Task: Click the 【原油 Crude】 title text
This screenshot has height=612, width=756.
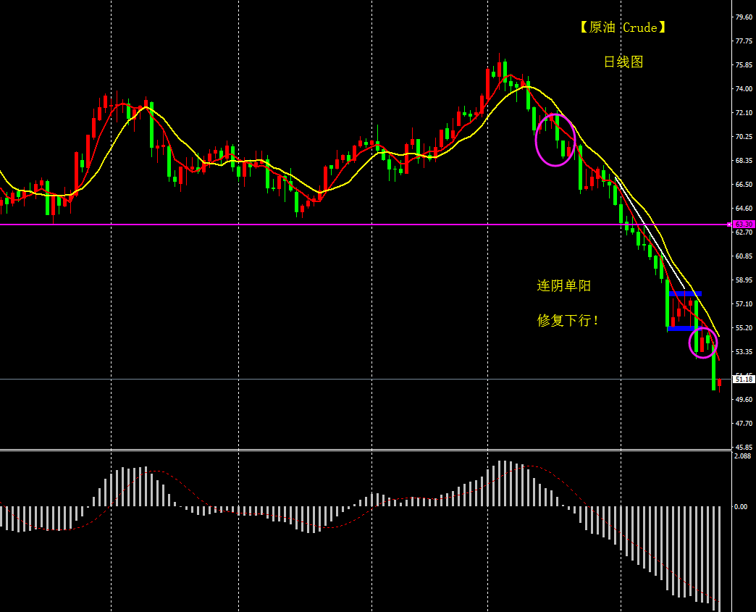Action: 622,28
